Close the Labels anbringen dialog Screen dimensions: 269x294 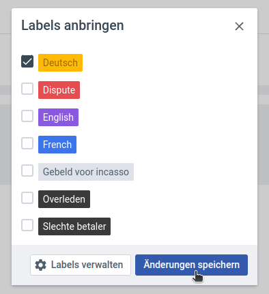pos(239,27)
